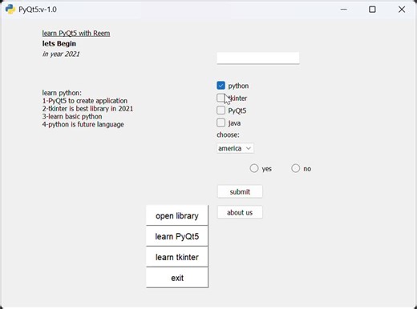Screen dimensions: 417x309
Task: Click the '1-PyQt5 to create application' line
Action: pyautogui.click(x=85, y=101)
